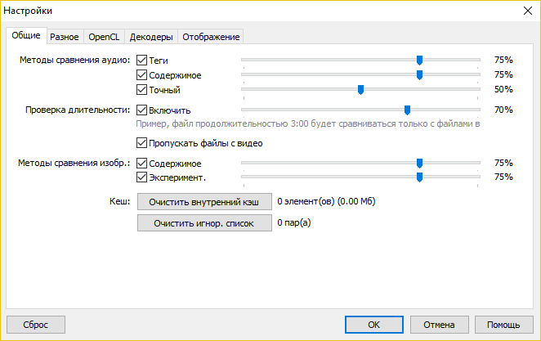The height and width of the screenshot is (341, 541).
Task: Switch to the Разное tab
Action: tap(64, 37)
